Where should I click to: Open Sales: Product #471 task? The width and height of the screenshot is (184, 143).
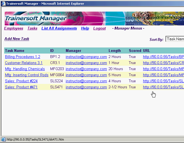(21, 87)
